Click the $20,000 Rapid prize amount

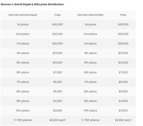(x=57, y=43)
